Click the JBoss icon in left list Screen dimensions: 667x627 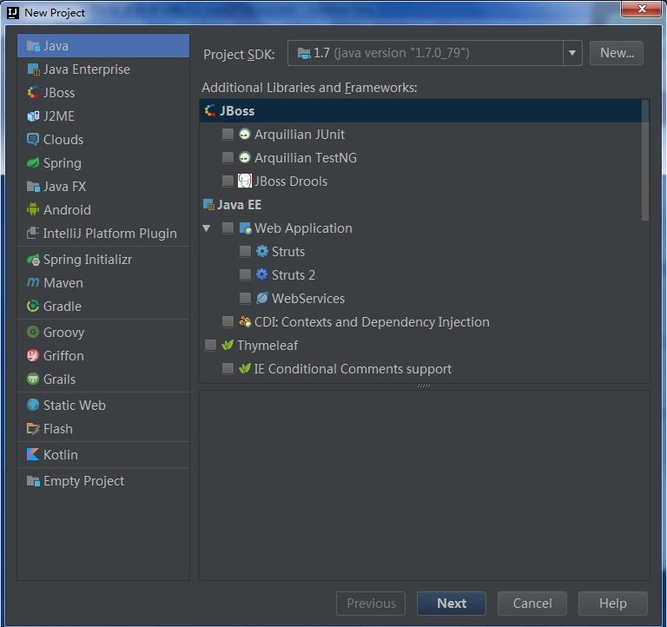(33, 93)
